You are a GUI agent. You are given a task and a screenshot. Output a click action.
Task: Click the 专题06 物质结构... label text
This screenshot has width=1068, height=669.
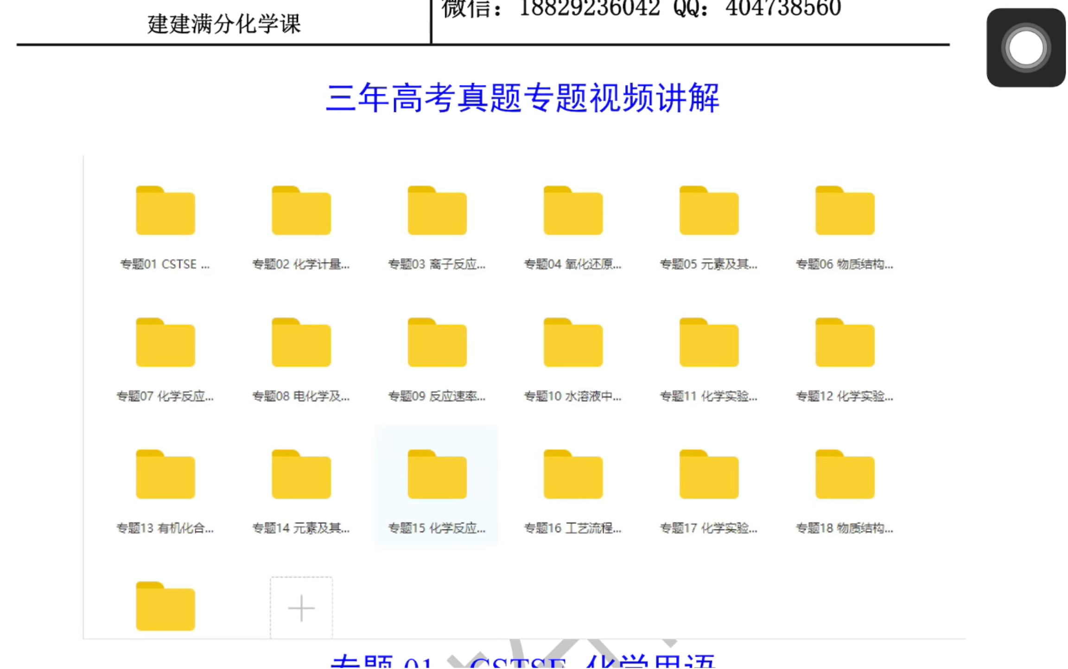(844, 264)
